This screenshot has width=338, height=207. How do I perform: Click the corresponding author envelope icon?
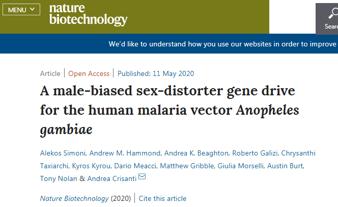pos(142,176)
